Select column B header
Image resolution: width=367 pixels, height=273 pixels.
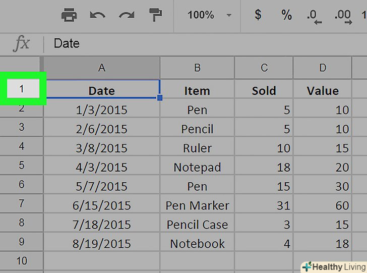[197, 68]
